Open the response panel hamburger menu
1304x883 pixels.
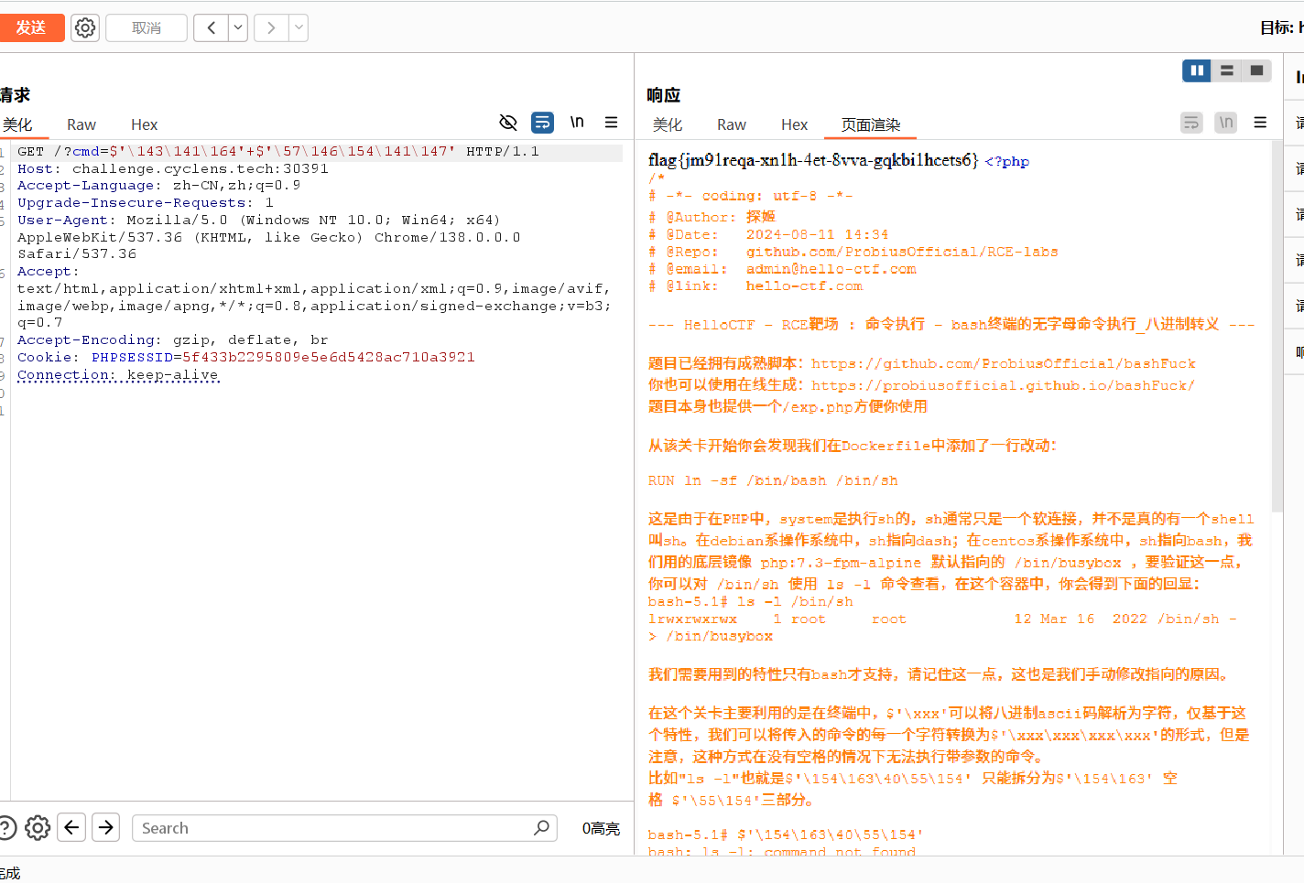(1260, 123)
